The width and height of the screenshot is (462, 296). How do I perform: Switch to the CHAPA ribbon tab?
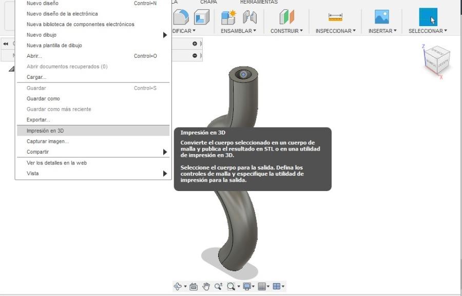[208, 2]
